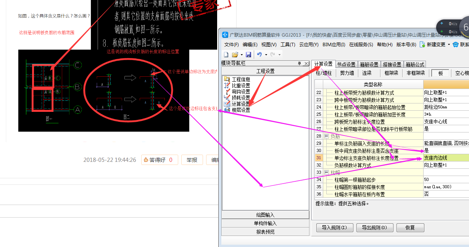Select 柱/墙柱 component category
This screenshot has height=247, width=469.
point(324,73)
